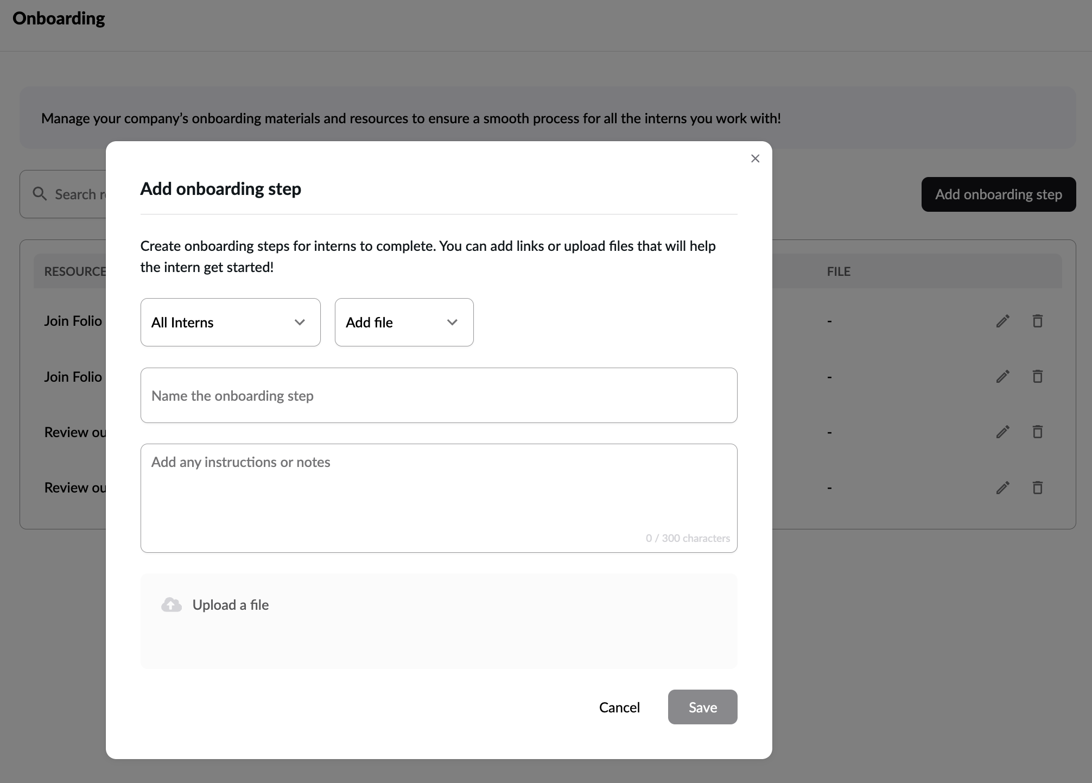Image resolution: width=1092 pixels, height=783 pixels.
Task: Click the Name the onboarding step field
Action: [439, 395]
